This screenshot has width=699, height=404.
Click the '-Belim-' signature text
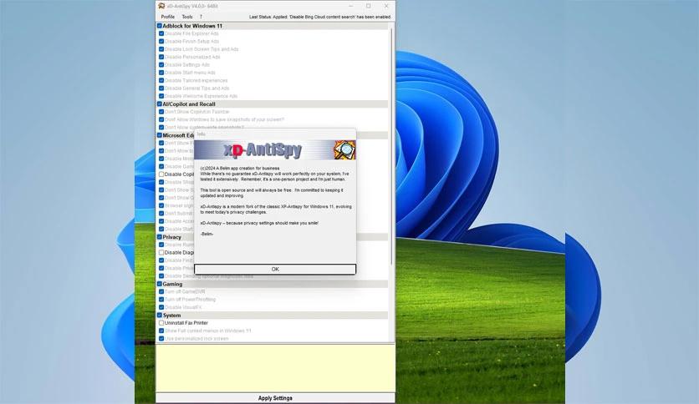click(x=207, y=234)
